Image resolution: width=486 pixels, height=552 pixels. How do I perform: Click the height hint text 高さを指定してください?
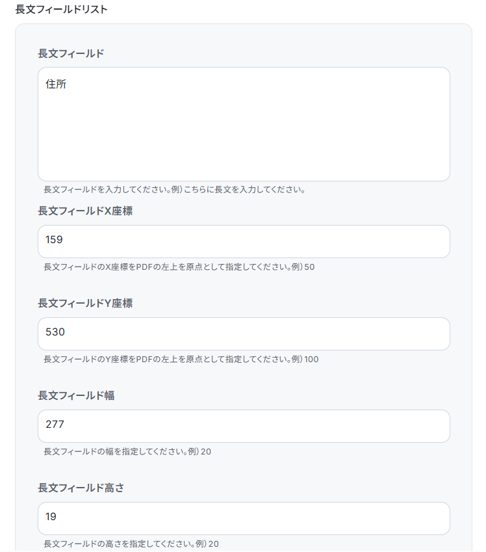(131, 544)
